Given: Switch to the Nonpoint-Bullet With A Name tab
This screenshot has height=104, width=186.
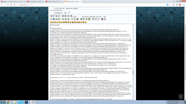Looking at the screenshot, I should (x=54, y=1).
